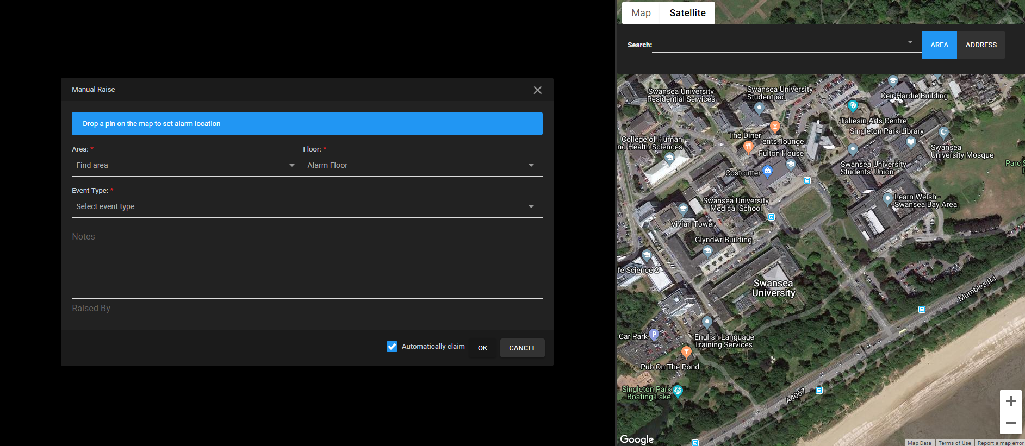Viewport: 1025px width, 446px height.
Task: Click the Vivian Tower marker icon
Action: pyautogui.click(x=683, y=209)
